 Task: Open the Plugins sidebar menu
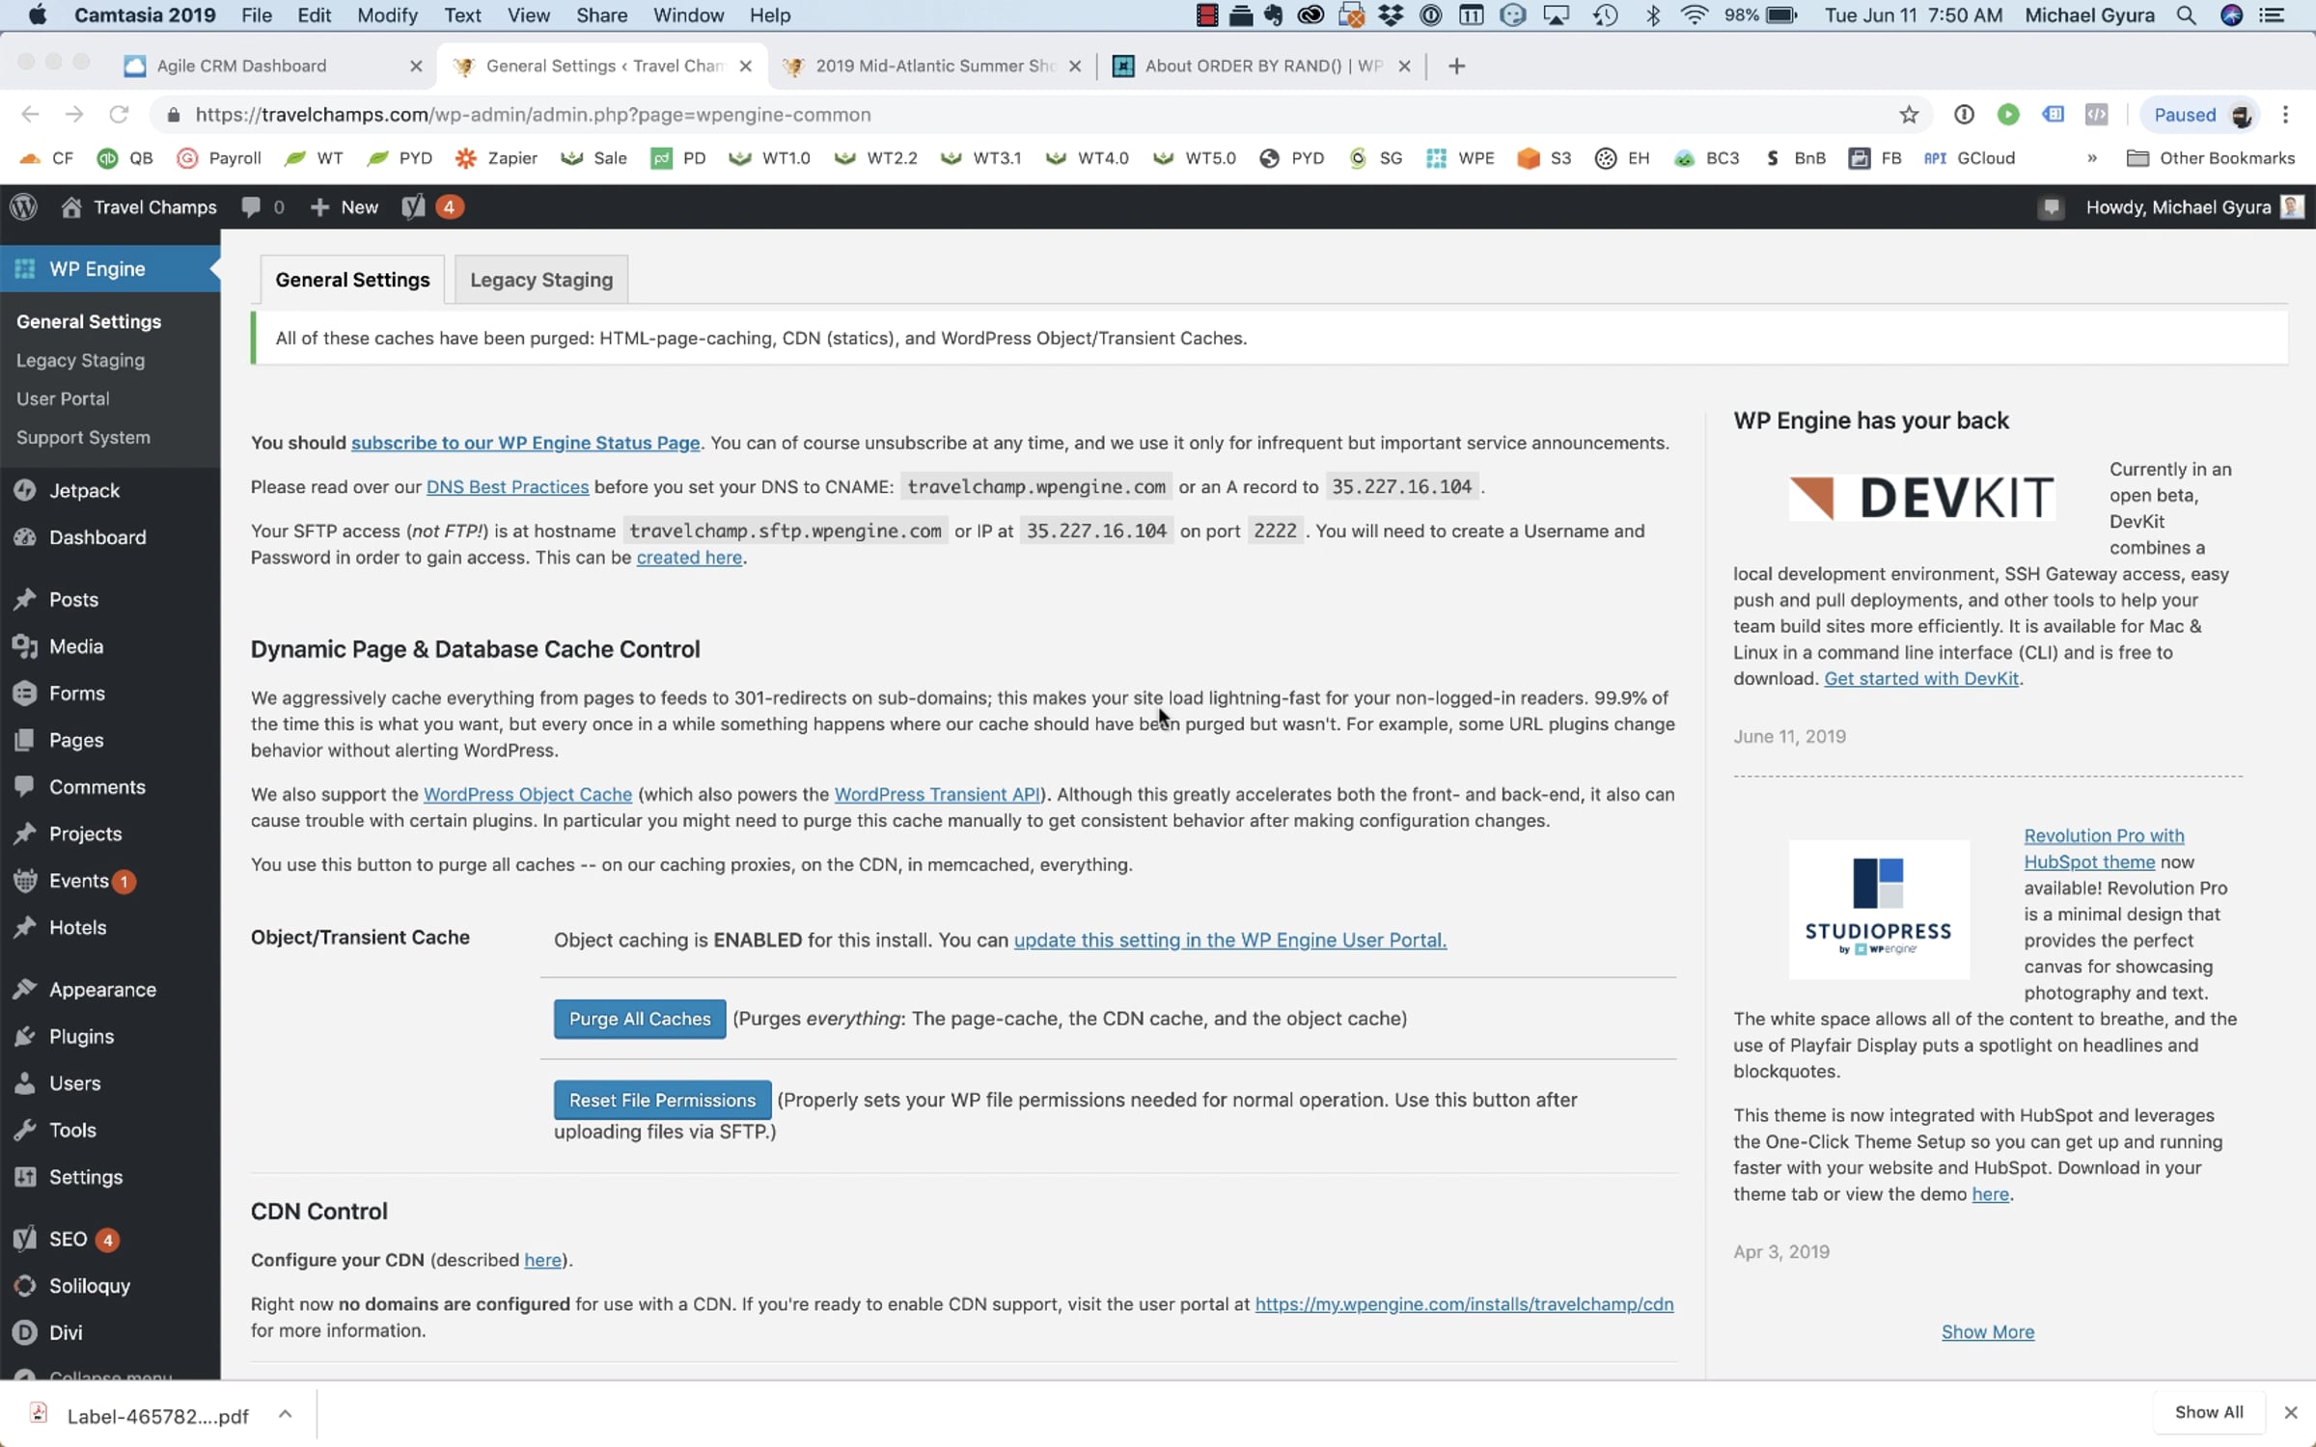pos(81,1036)
